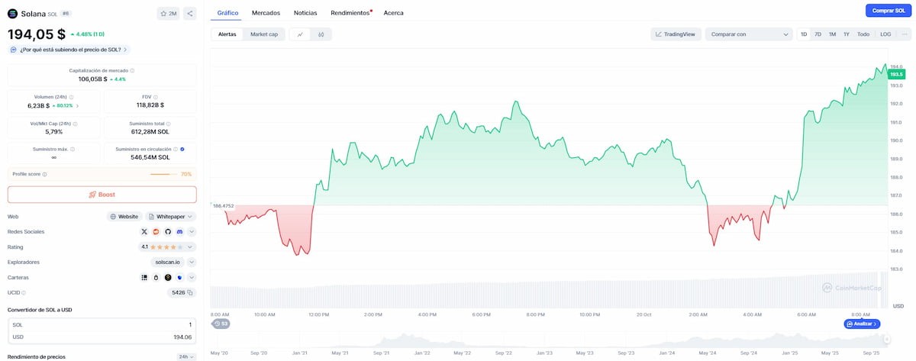Viewport: 916px width, 361px height.
Task: Copy the UCID 5426 value
Action: pos(191,292)
